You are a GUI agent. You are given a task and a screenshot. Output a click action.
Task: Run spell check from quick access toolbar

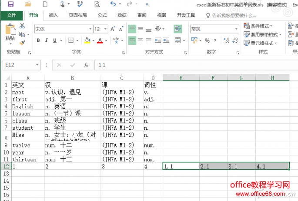pos(80,4)
